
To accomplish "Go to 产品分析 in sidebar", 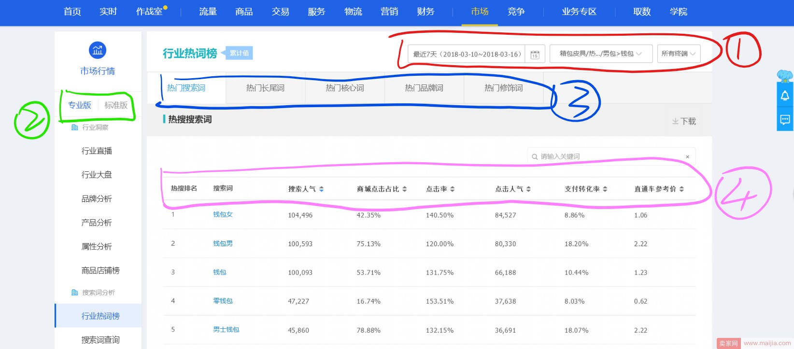I will (x=97, y=223).
